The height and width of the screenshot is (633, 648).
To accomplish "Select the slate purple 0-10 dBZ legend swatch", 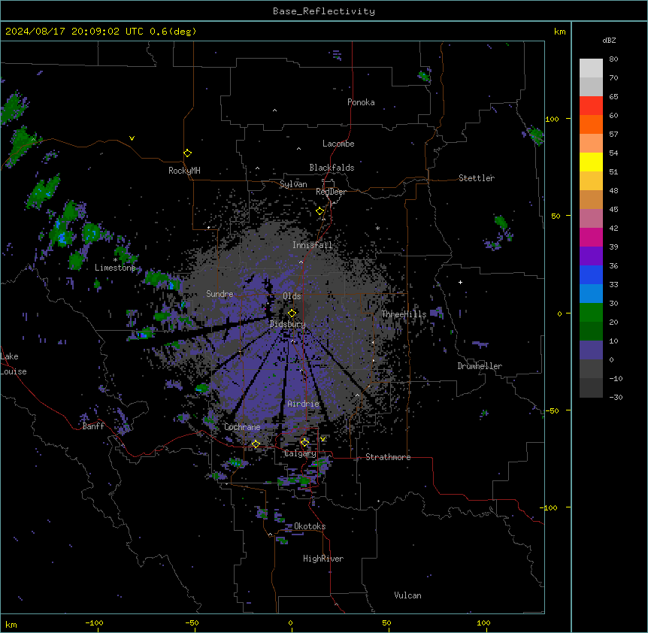I will pos(591,350).
